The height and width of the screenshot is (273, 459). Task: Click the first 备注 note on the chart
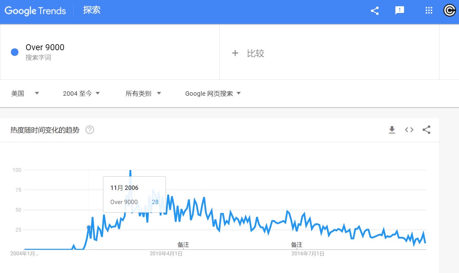tap(183, 245)
